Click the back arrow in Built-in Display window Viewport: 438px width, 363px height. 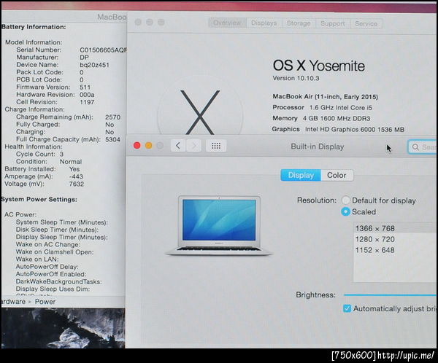coord(178,146)
